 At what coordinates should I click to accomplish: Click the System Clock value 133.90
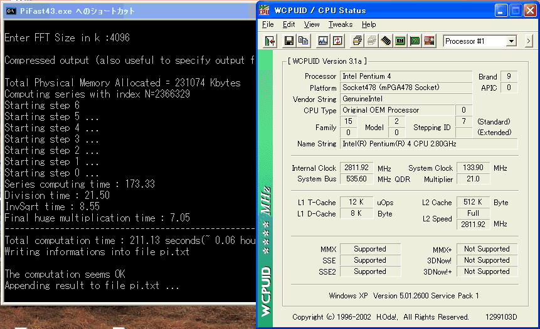click(473, 168)
